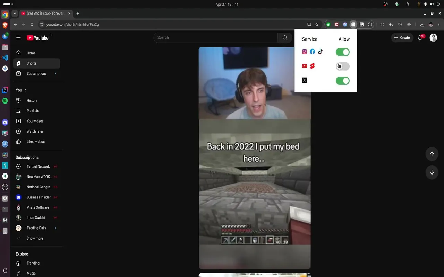The width and height of the screenshot is (444, 277).
Task: Open the fr keyboard layout menu
Action: point(408,4)
